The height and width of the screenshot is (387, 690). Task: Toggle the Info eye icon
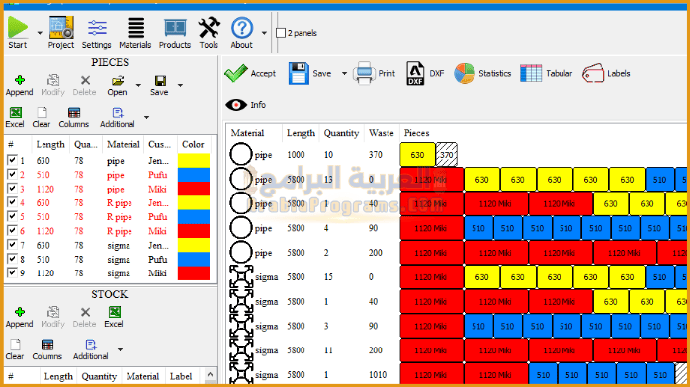(x=236, y=105)
